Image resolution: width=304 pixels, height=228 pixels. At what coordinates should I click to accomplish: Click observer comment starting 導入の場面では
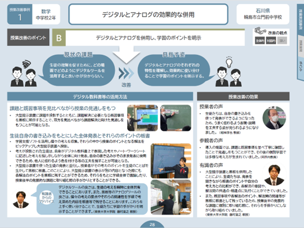click(246, 152)
